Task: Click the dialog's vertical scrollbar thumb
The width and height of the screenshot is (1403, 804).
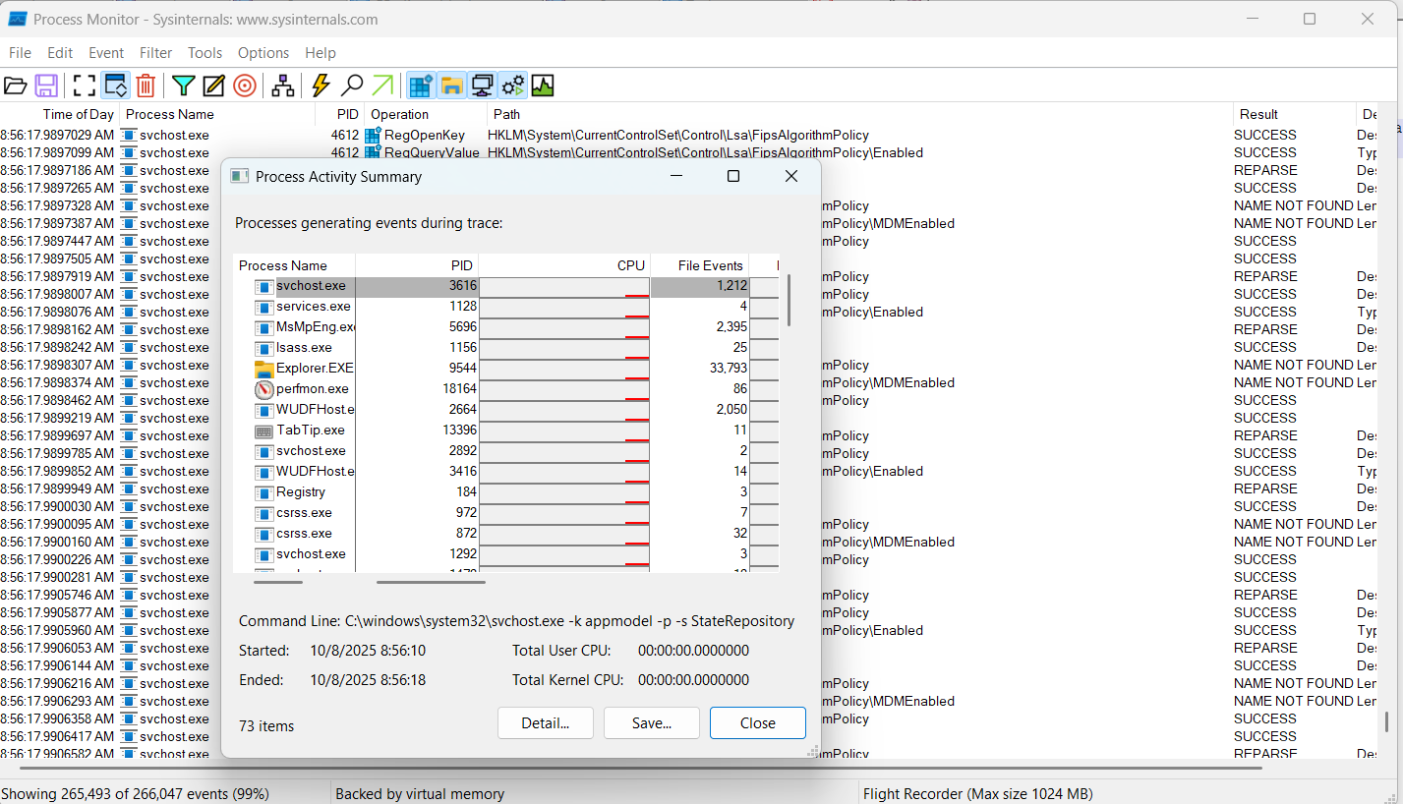Action: pyautogui.click(x=789, y=301)
